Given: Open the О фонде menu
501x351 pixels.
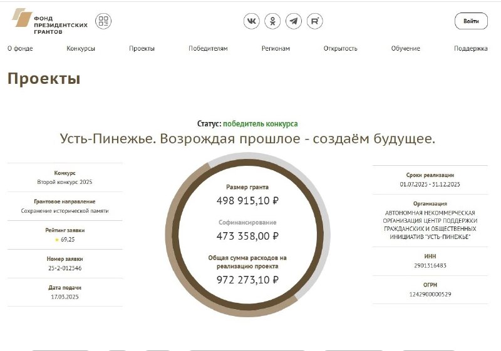Looking at the screenshot, I should (x=20, y=49).
